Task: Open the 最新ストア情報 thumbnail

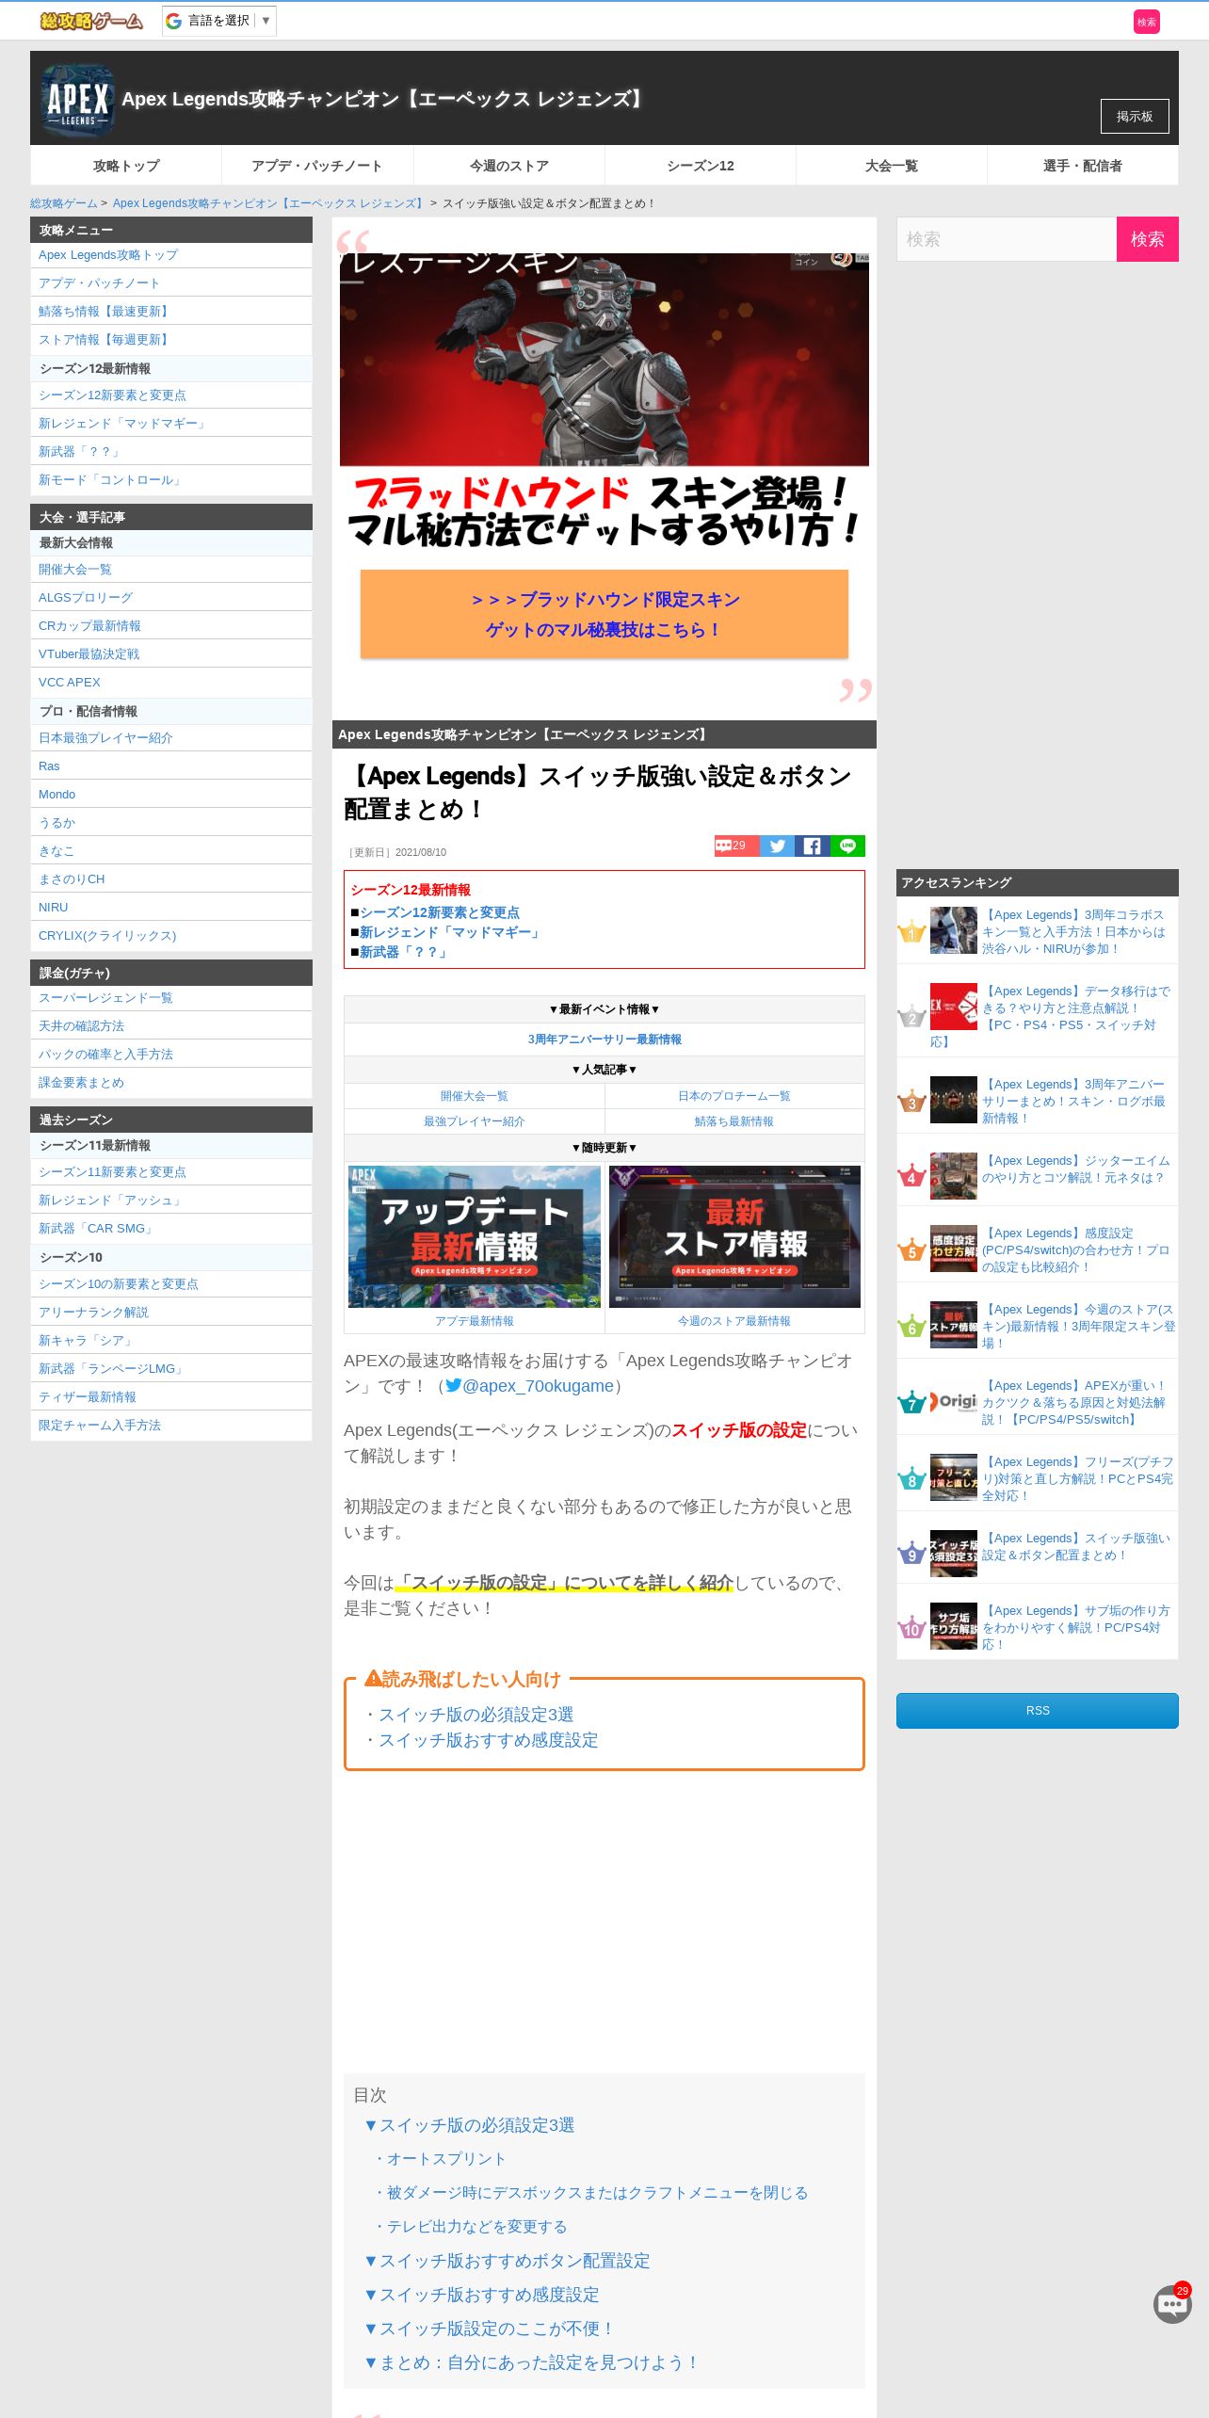Action: (x=734, y=1236)
